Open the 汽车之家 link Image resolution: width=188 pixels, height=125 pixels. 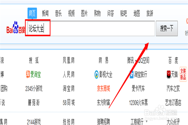click(173, 89)
